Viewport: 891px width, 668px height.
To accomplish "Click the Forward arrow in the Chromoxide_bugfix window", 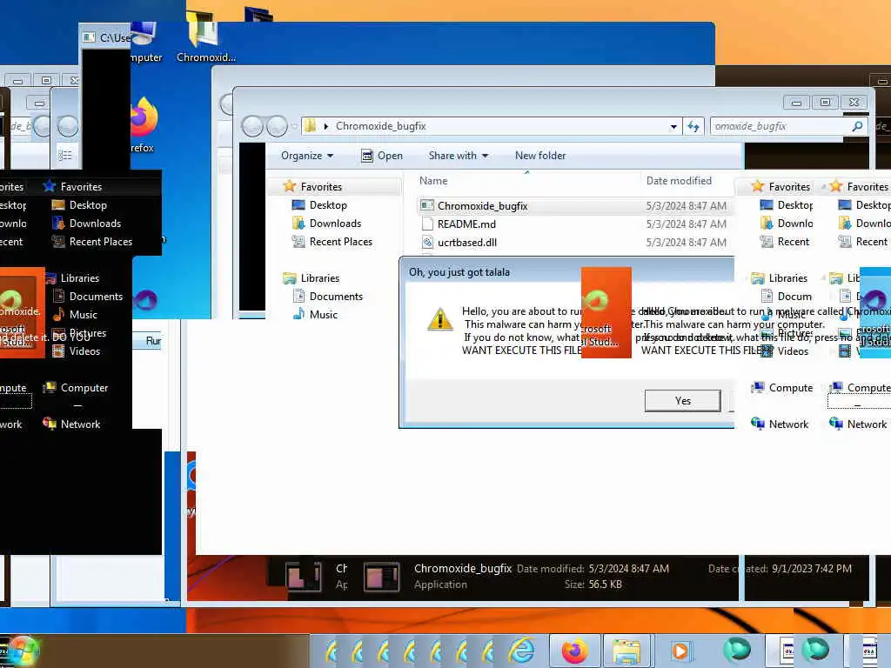I will [x=277, y=126].
